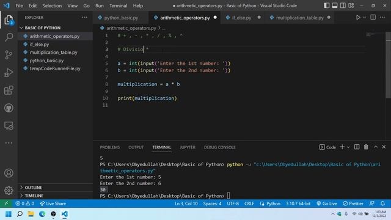Open Remote Explorer view
The height and width of the screenshot is (220, 391).
(9, 126)
